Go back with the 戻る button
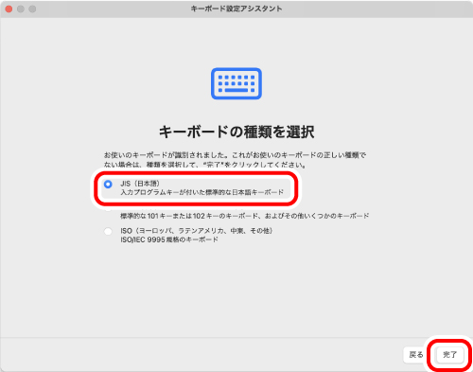Viewport: 473px width, 372px height. click(x=416, y=355)
